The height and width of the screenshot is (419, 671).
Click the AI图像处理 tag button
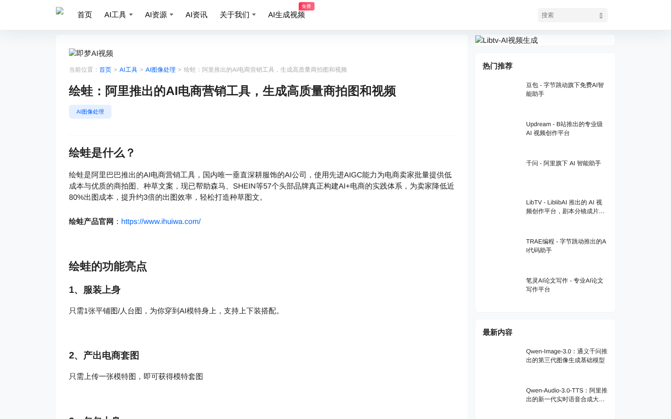tap(90, 112)
